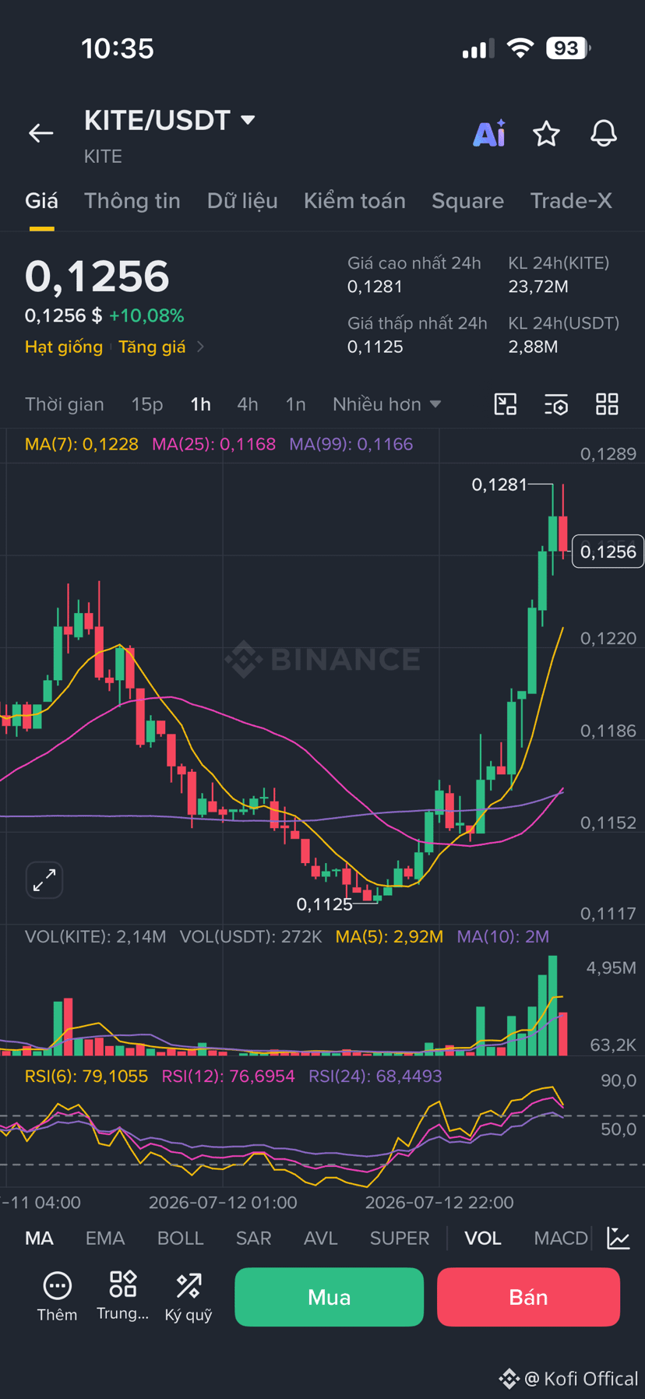645x1399 pixels.
Task: Open the grid layout icon
Action: 607,404
